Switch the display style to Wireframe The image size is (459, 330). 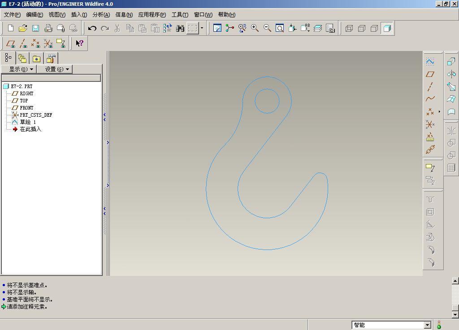349,28
